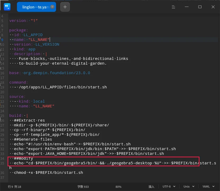Maximize the editor window
Viewport: 220px width, 191px height.
(200, 7)
